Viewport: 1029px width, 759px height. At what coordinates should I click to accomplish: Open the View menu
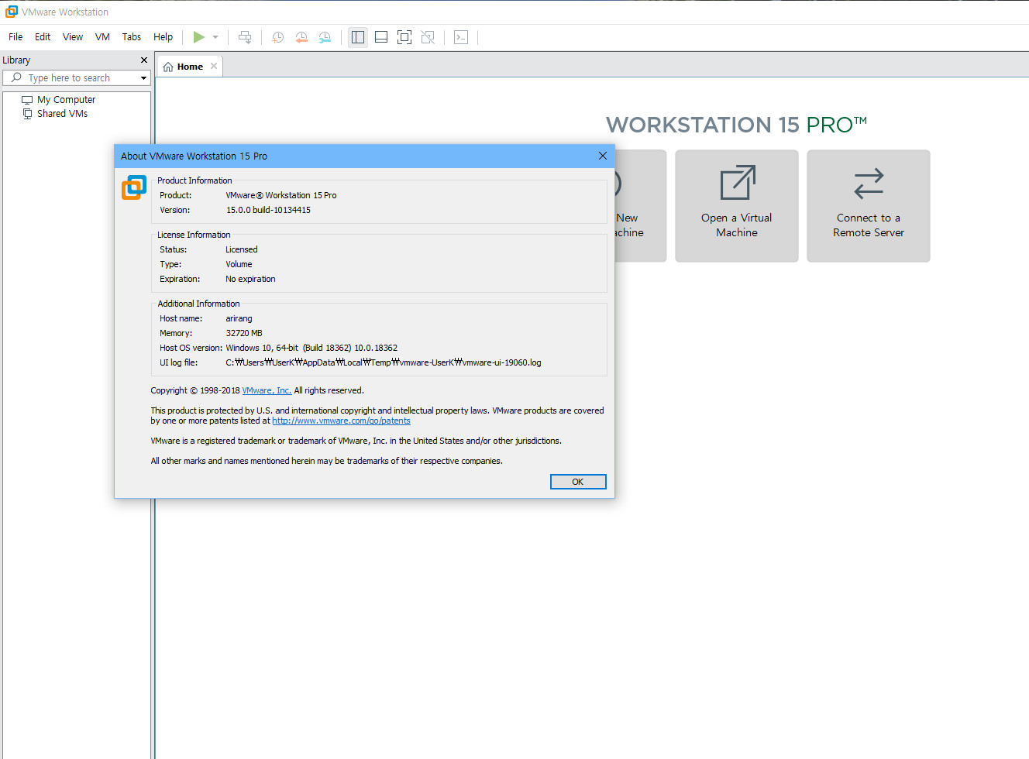tap(73, 37)
